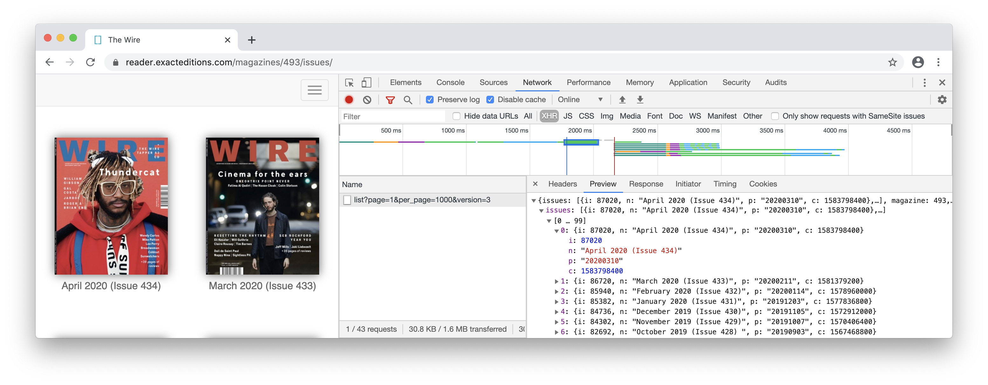
Task: Toggle the device toolbar icon
Action: coord(367,83)
